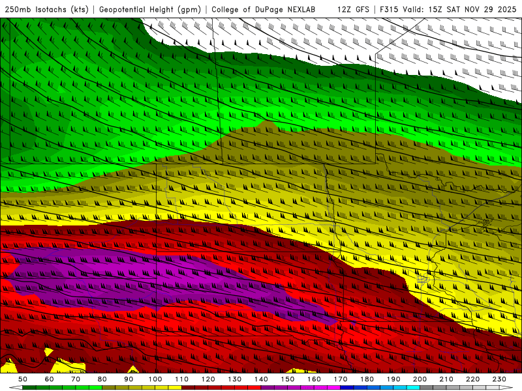Click the legend value 140
This screenshot has height=391, width=522.
click(262, 379)
